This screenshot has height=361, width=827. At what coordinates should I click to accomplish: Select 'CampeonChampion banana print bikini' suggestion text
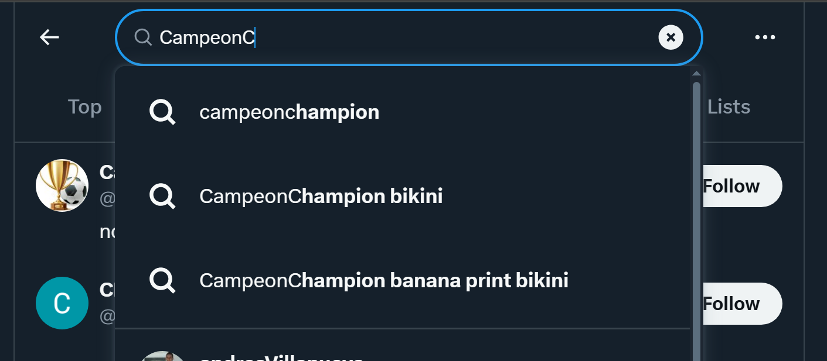coord(383,280)
